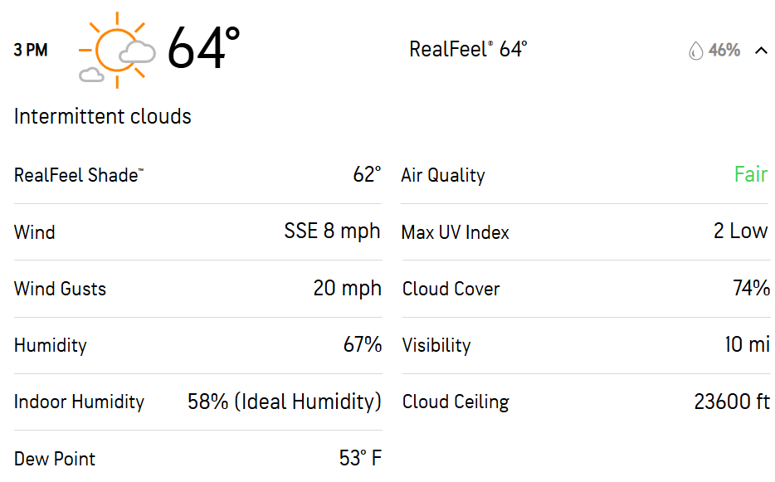Viewport: 775px width, 482px height.
Task: Click the intermittent clouds weather icon
Action: (117, 51)
